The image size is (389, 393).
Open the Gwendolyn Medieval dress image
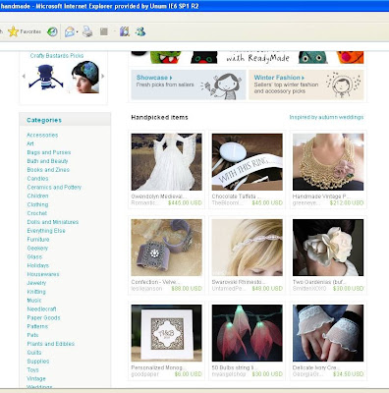[166, 162]
